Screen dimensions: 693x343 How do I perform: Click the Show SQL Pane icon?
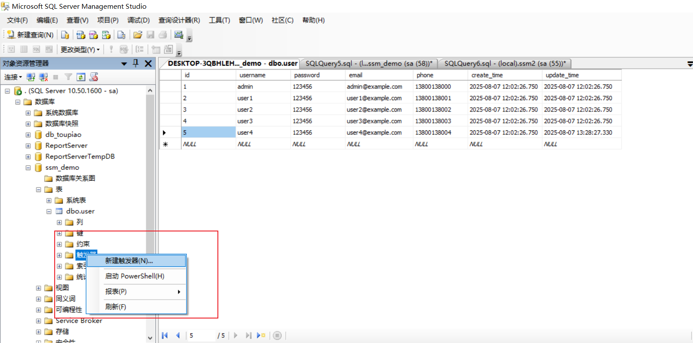(36, 49)
